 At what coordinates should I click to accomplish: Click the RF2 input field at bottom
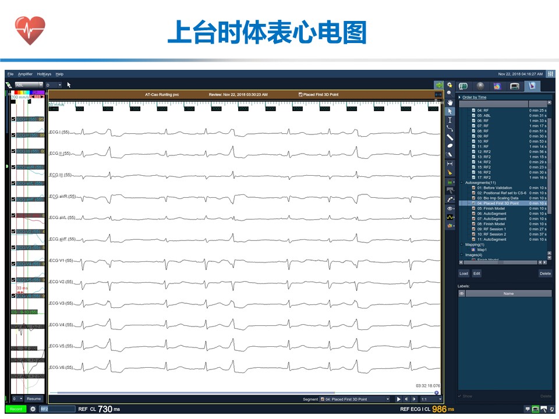click(x=58, y=409)
